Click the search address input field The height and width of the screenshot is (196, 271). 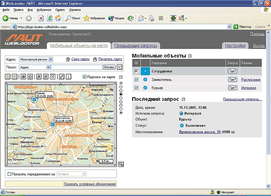click(77, 67)
